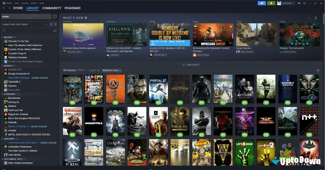Open the Metacritic Score sort dropdown

tap(111, 70)
